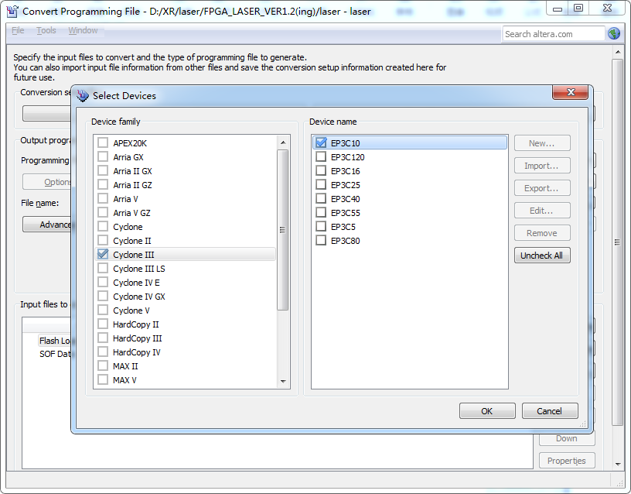Check the Arria V device family

(x=103, y=199)
